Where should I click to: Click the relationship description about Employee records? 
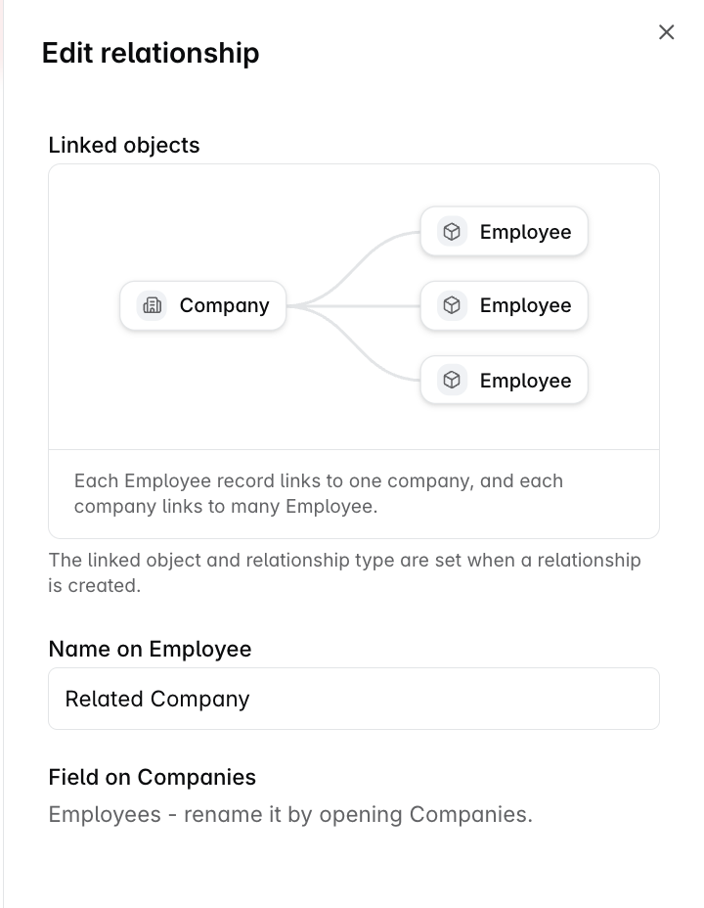point(318,493)
